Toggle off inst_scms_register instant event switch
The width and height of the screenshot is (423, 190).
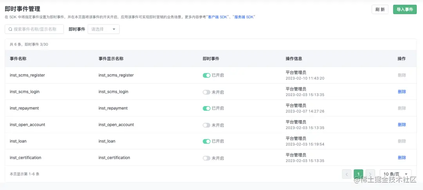[206, 76]
